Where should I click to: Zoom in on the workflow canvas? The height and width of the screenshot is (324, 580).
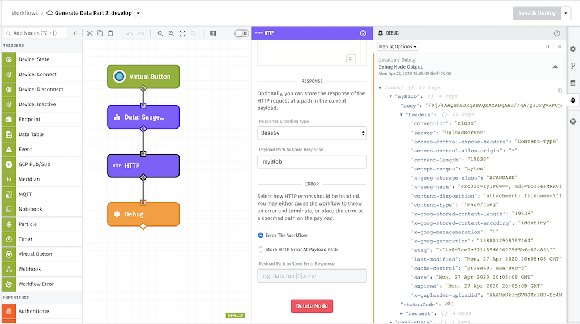171,33
